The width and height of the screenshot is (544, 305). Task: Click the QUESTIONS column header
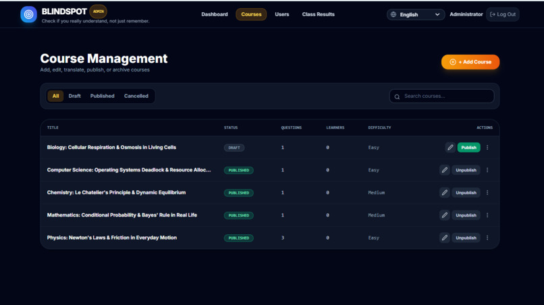[x=292, y=128]
